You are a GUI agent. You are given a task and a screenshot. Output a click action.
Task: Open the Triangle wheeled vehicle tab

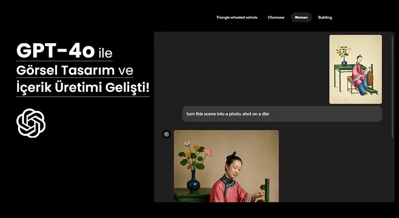[x=237, y=18]
